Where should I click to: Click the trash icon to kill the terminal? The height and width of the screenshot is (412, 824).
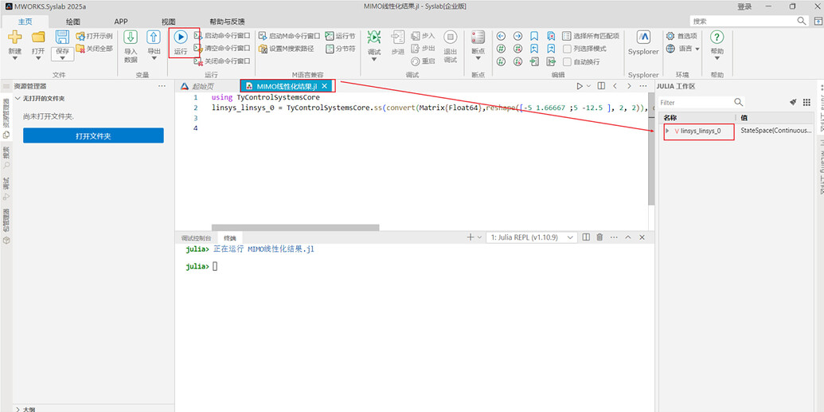[599, 237]
